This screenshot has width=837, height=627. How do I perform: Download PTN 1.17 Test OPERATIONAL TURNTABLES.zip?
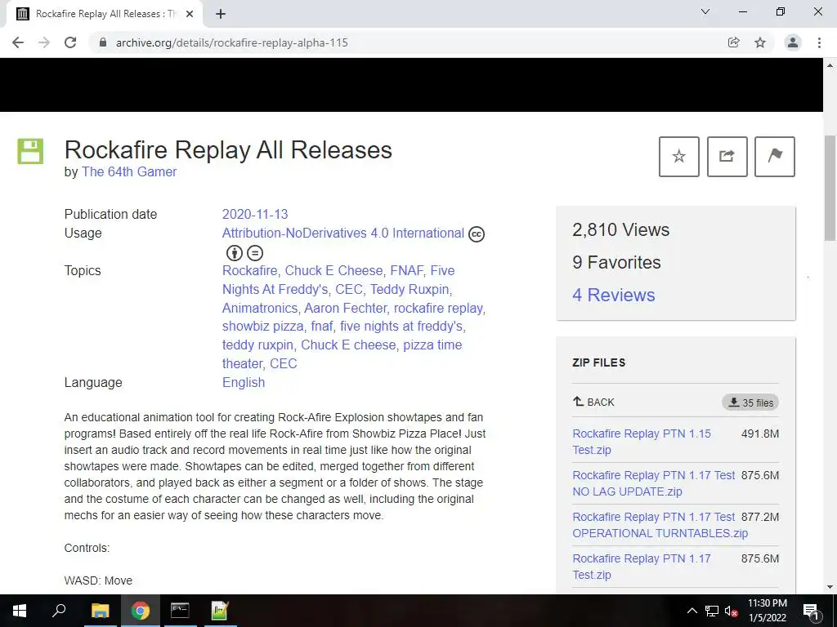tap(660, 525)
